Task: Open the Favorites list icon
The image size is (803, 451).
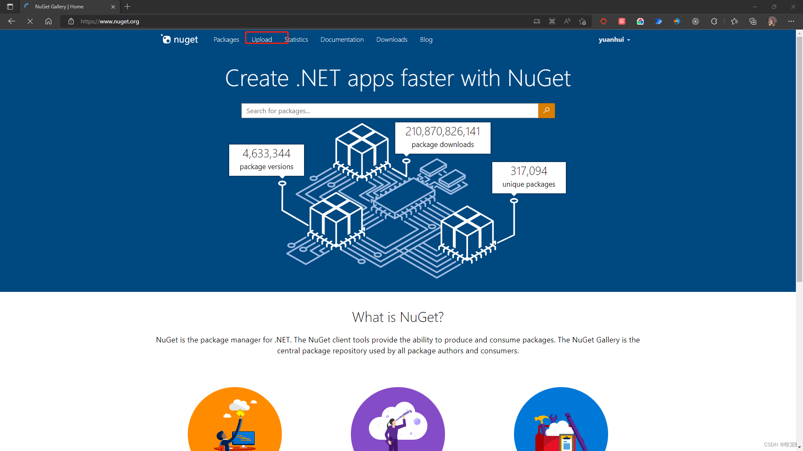Action: pos(734,21)
